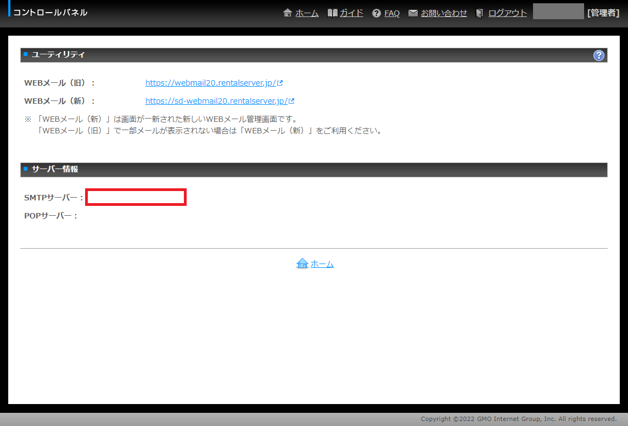Screen dimensions: 628x426
Task: Click the door icon beside ログアウト
Action: [x=480, y=13]
